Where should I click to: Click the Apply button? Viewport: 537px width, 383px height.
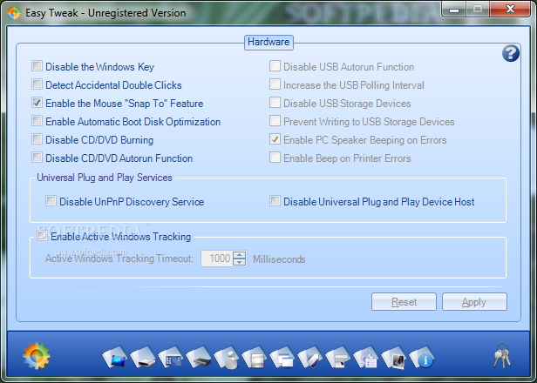[474, 301]
